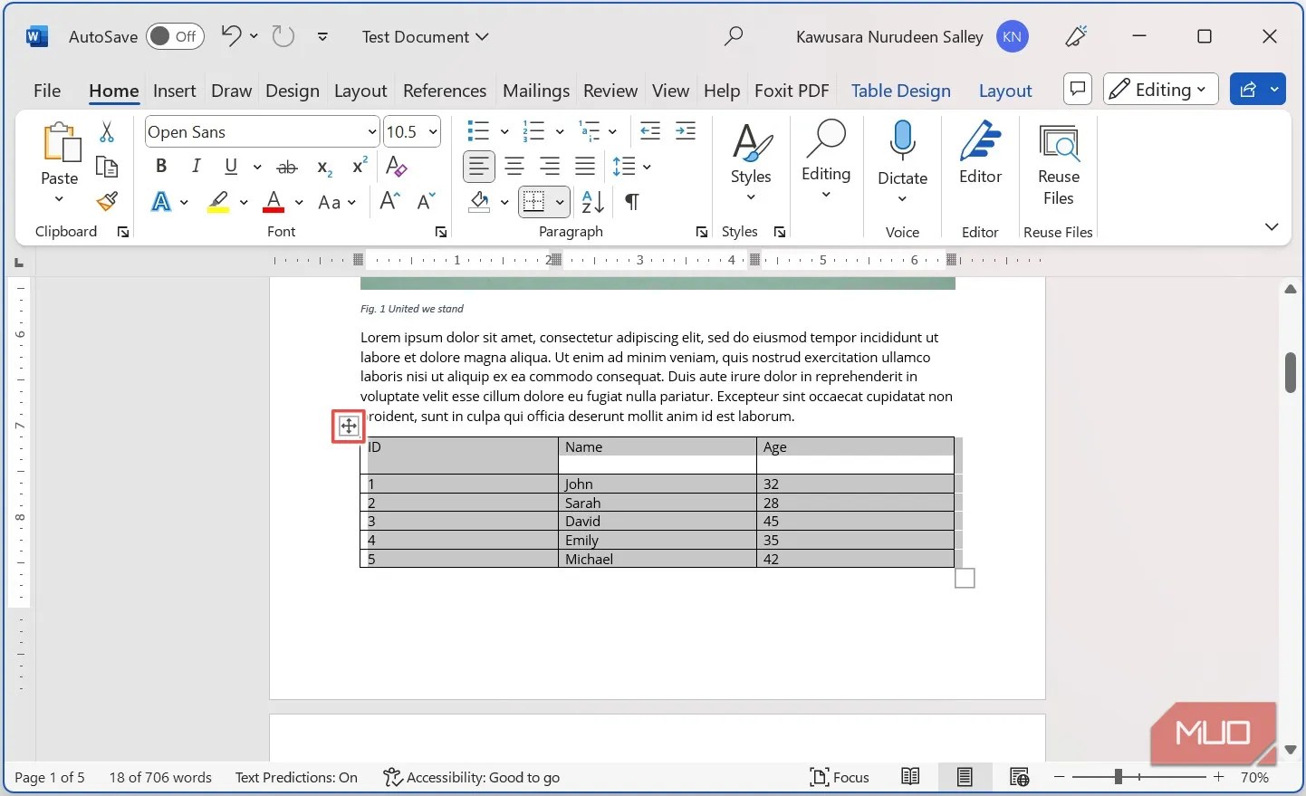
Task: Open the Editing mode dropdown
Action: coord(1160,89)
